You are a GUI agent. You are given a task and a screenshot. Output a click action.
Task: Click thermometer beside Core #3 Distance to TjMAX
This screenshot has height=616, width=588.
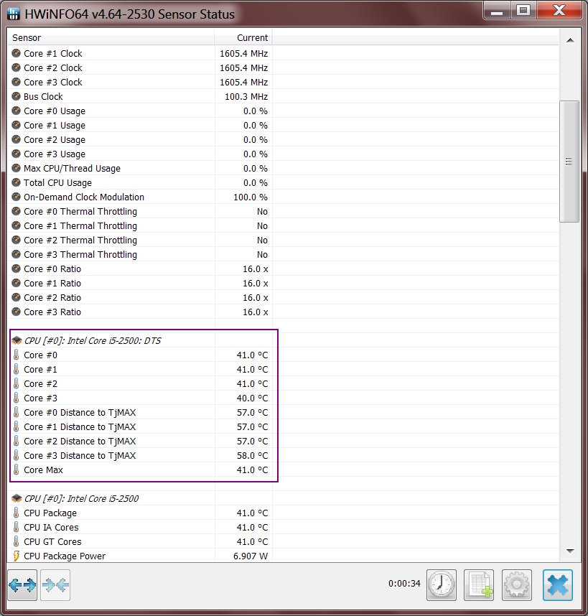pos(16,455)
